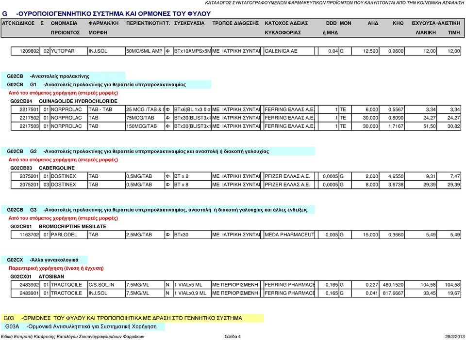The image size is (466, 340).
Task: Select the G02CB G3 subgroup heading
Action: coord(157,210)
